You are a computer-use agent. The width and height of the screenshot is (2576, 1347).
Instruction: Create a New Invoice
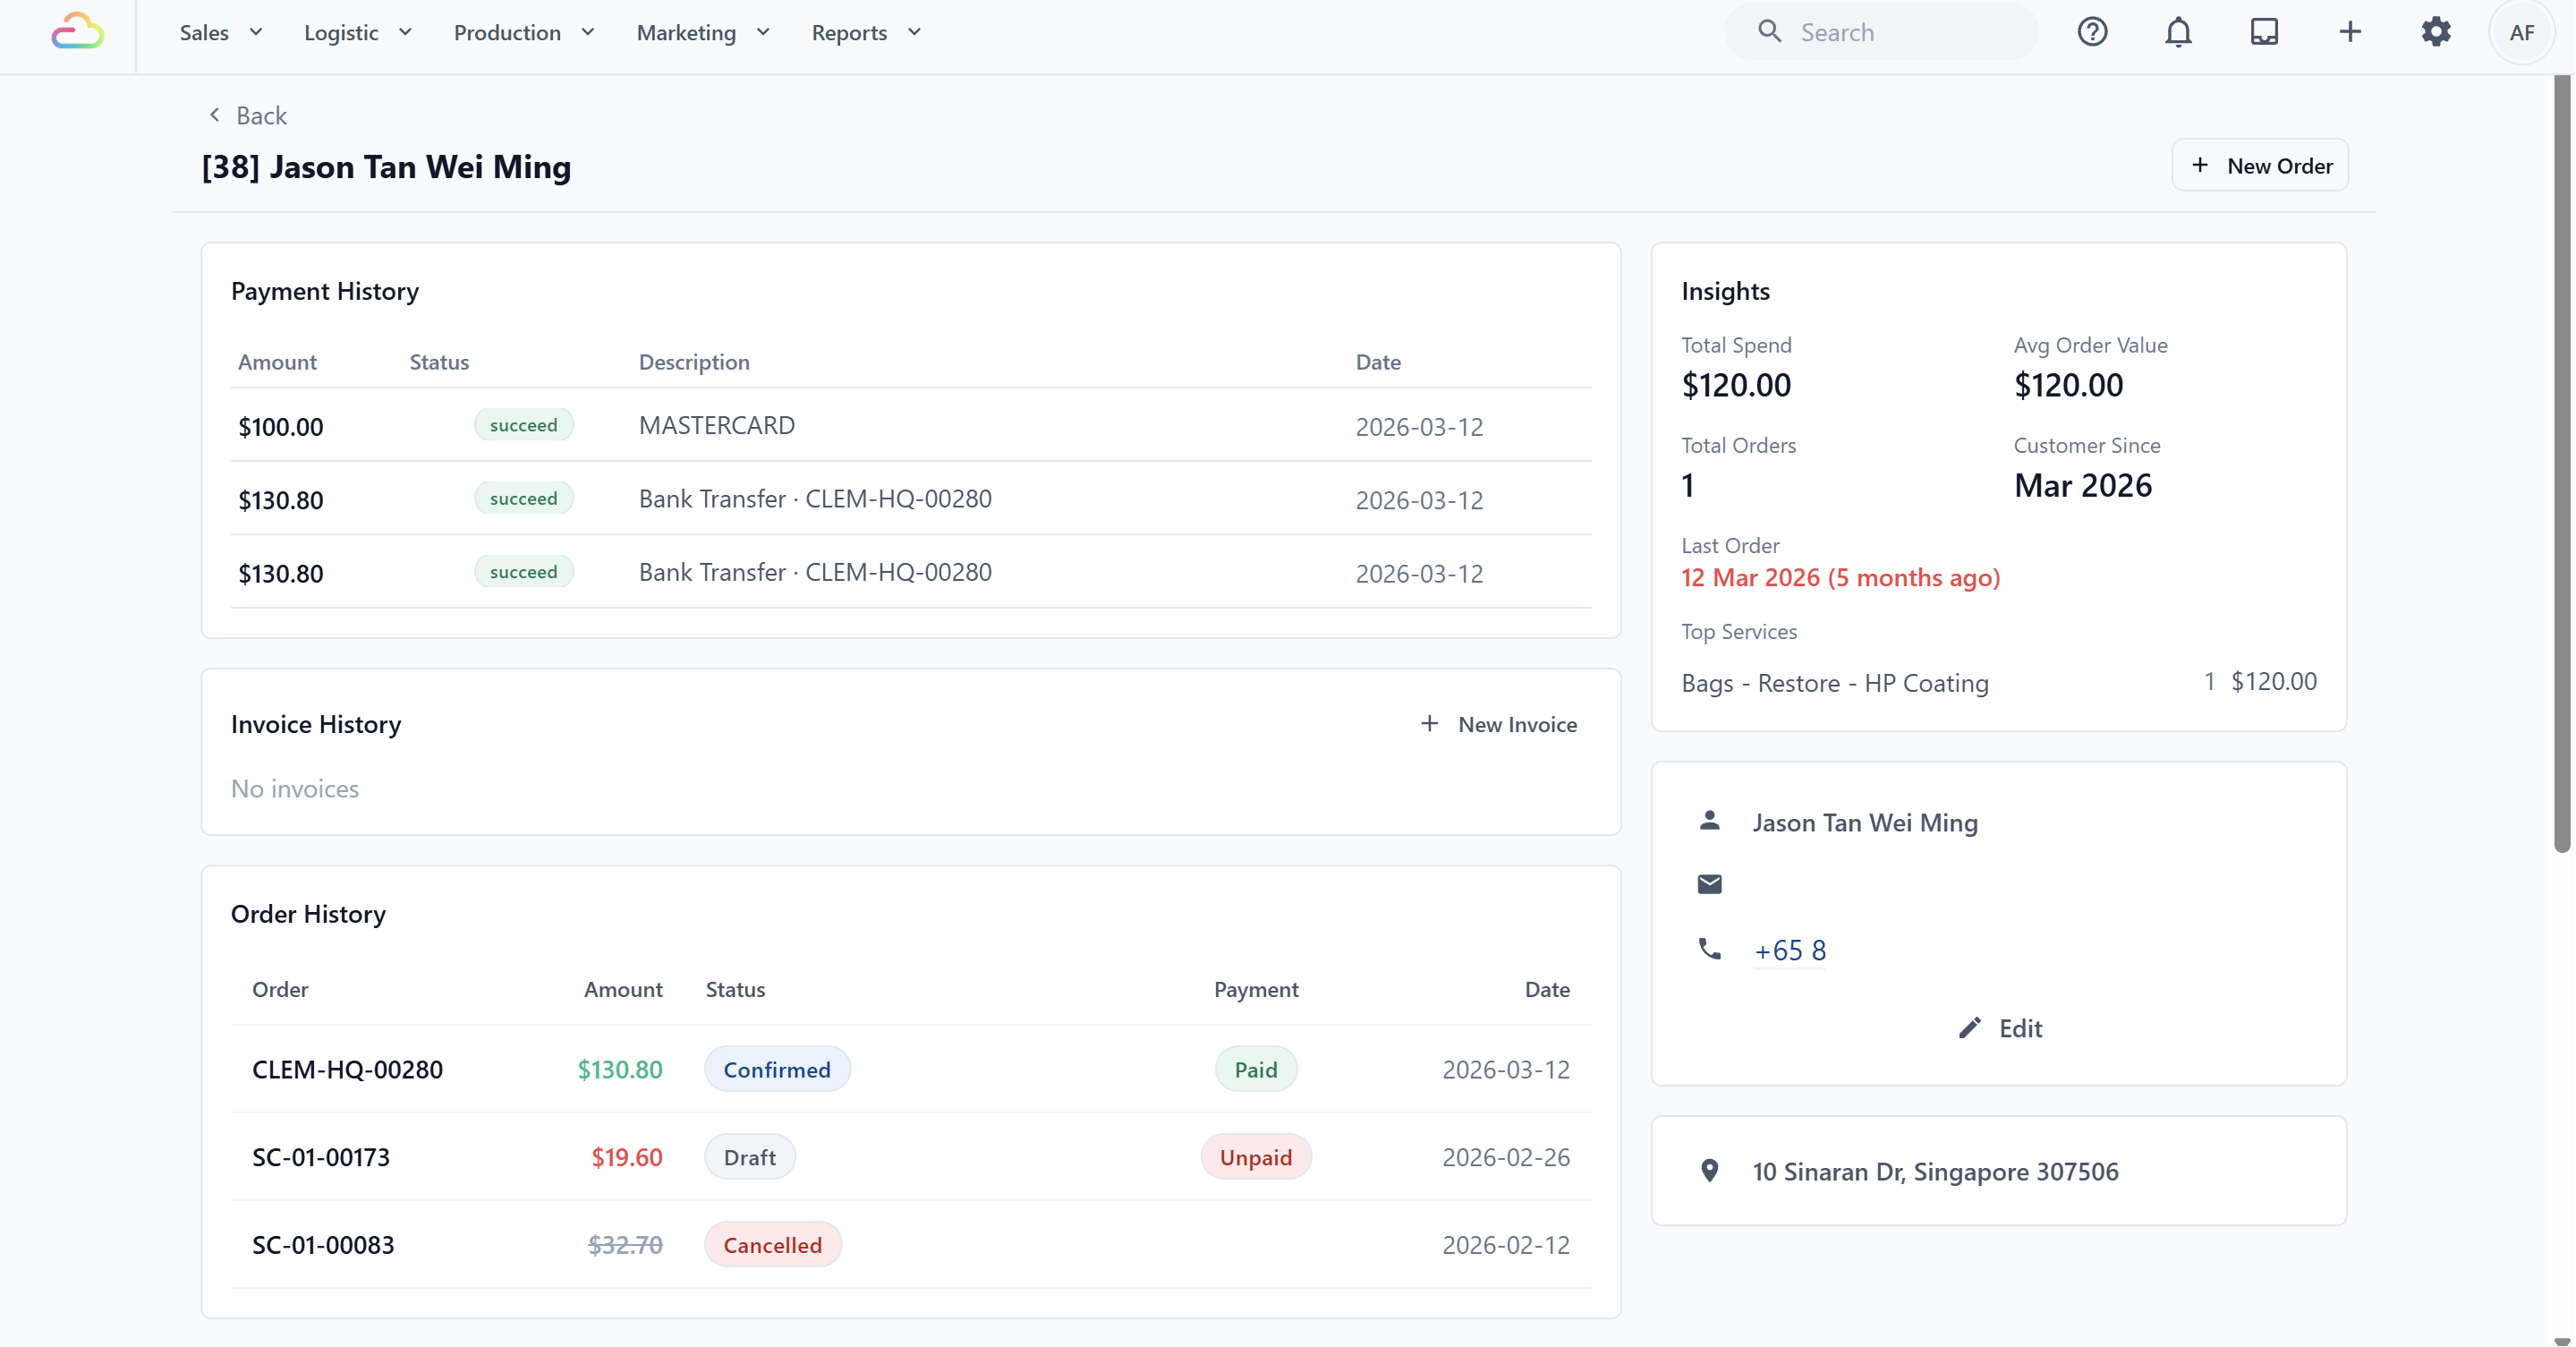[1498, 723]
